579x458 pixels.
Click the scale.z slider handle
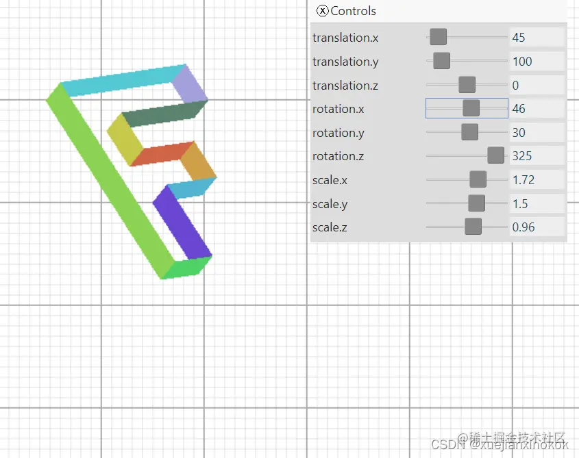pyautogui.click(x=471, y=226)
